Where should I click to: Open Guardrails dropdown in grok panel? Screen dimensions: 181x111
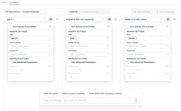coord(89,54)
